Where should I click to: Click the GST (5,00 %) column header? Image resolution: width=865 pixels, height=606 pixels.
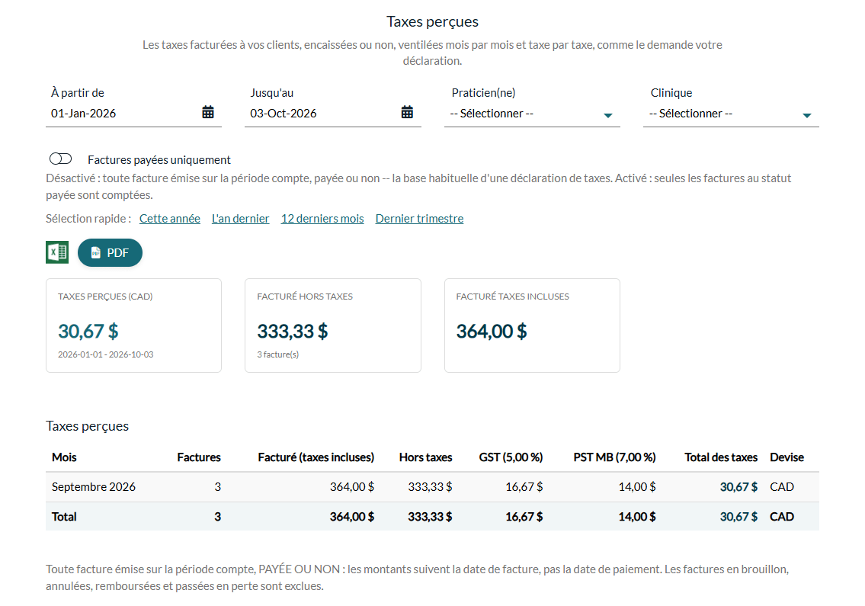(511, 457)
